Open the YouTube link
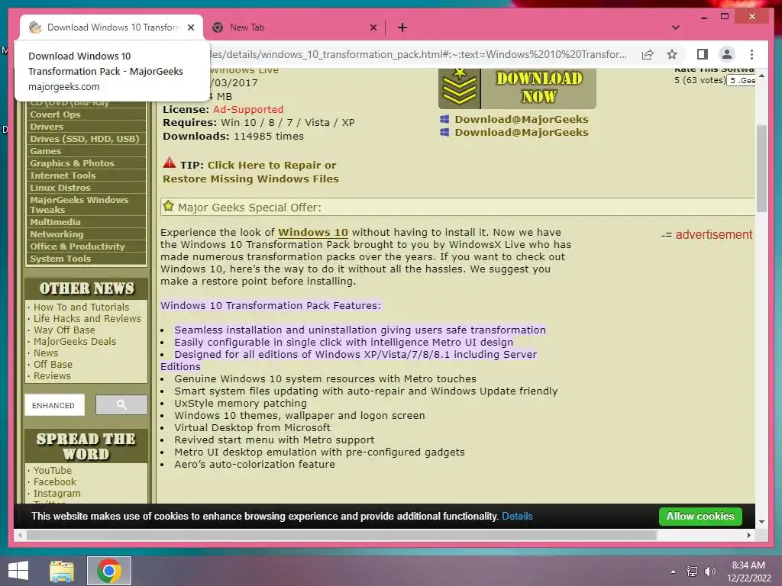The height and width of the screenshot is (586, 782). coord(53,470)
